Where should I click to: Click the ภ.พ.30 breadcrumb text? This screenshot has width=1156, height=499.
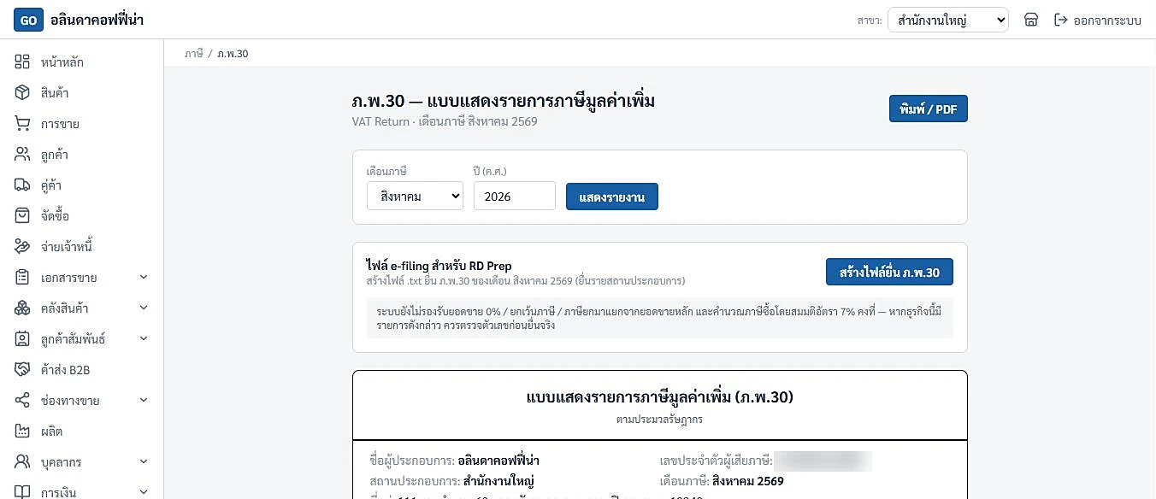[233, 53]
